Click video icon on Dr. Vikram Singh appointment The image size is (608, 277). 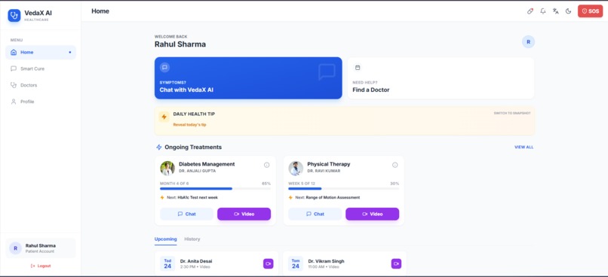(x=396, y=264)
